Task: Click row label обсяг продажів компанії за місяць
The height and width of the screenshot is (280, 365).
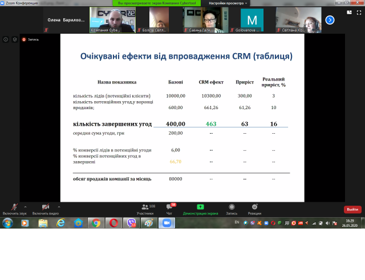Action: pyautogui.click(x=112, y=179)
